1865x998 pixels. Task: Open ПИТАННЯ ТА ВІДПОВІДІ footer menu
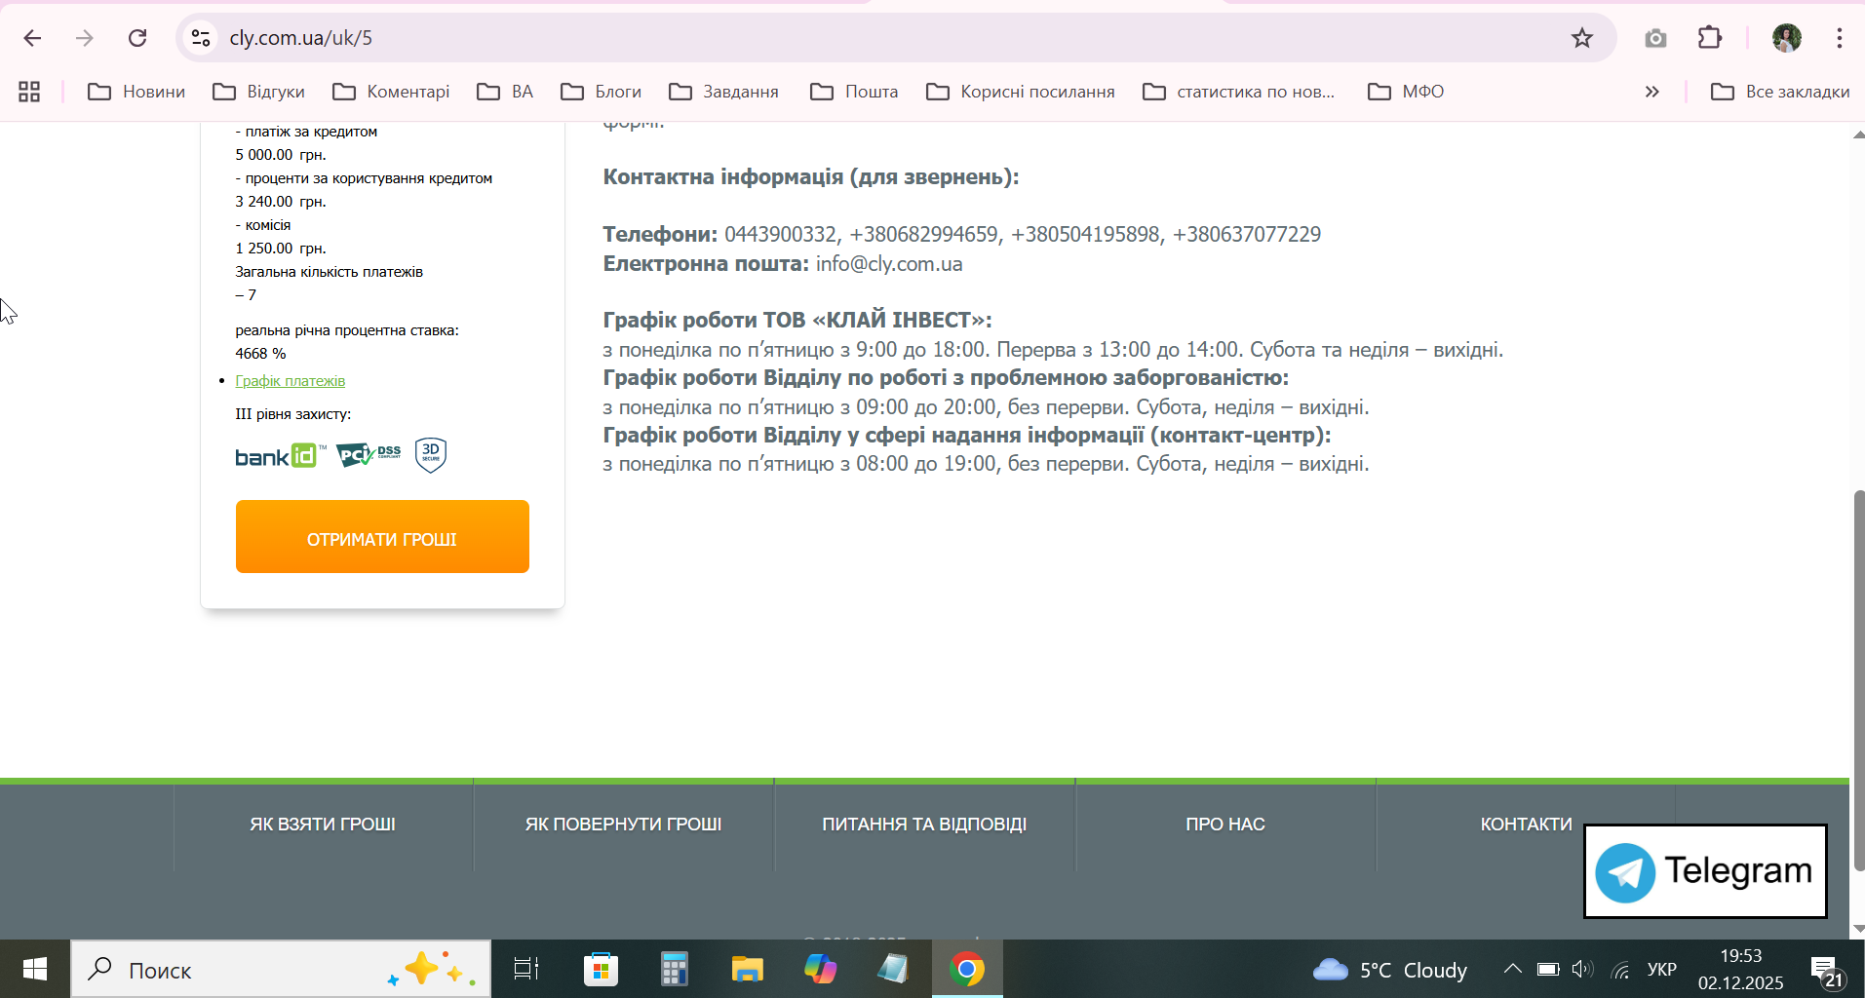tap(924, 825)
